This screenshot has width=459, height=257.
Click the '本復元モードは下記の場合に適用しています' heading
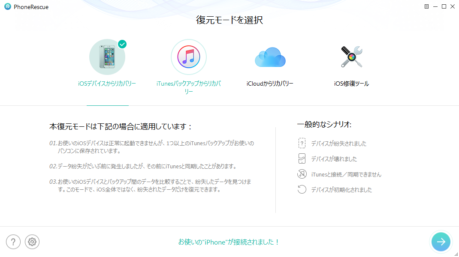tap(121, 126)
